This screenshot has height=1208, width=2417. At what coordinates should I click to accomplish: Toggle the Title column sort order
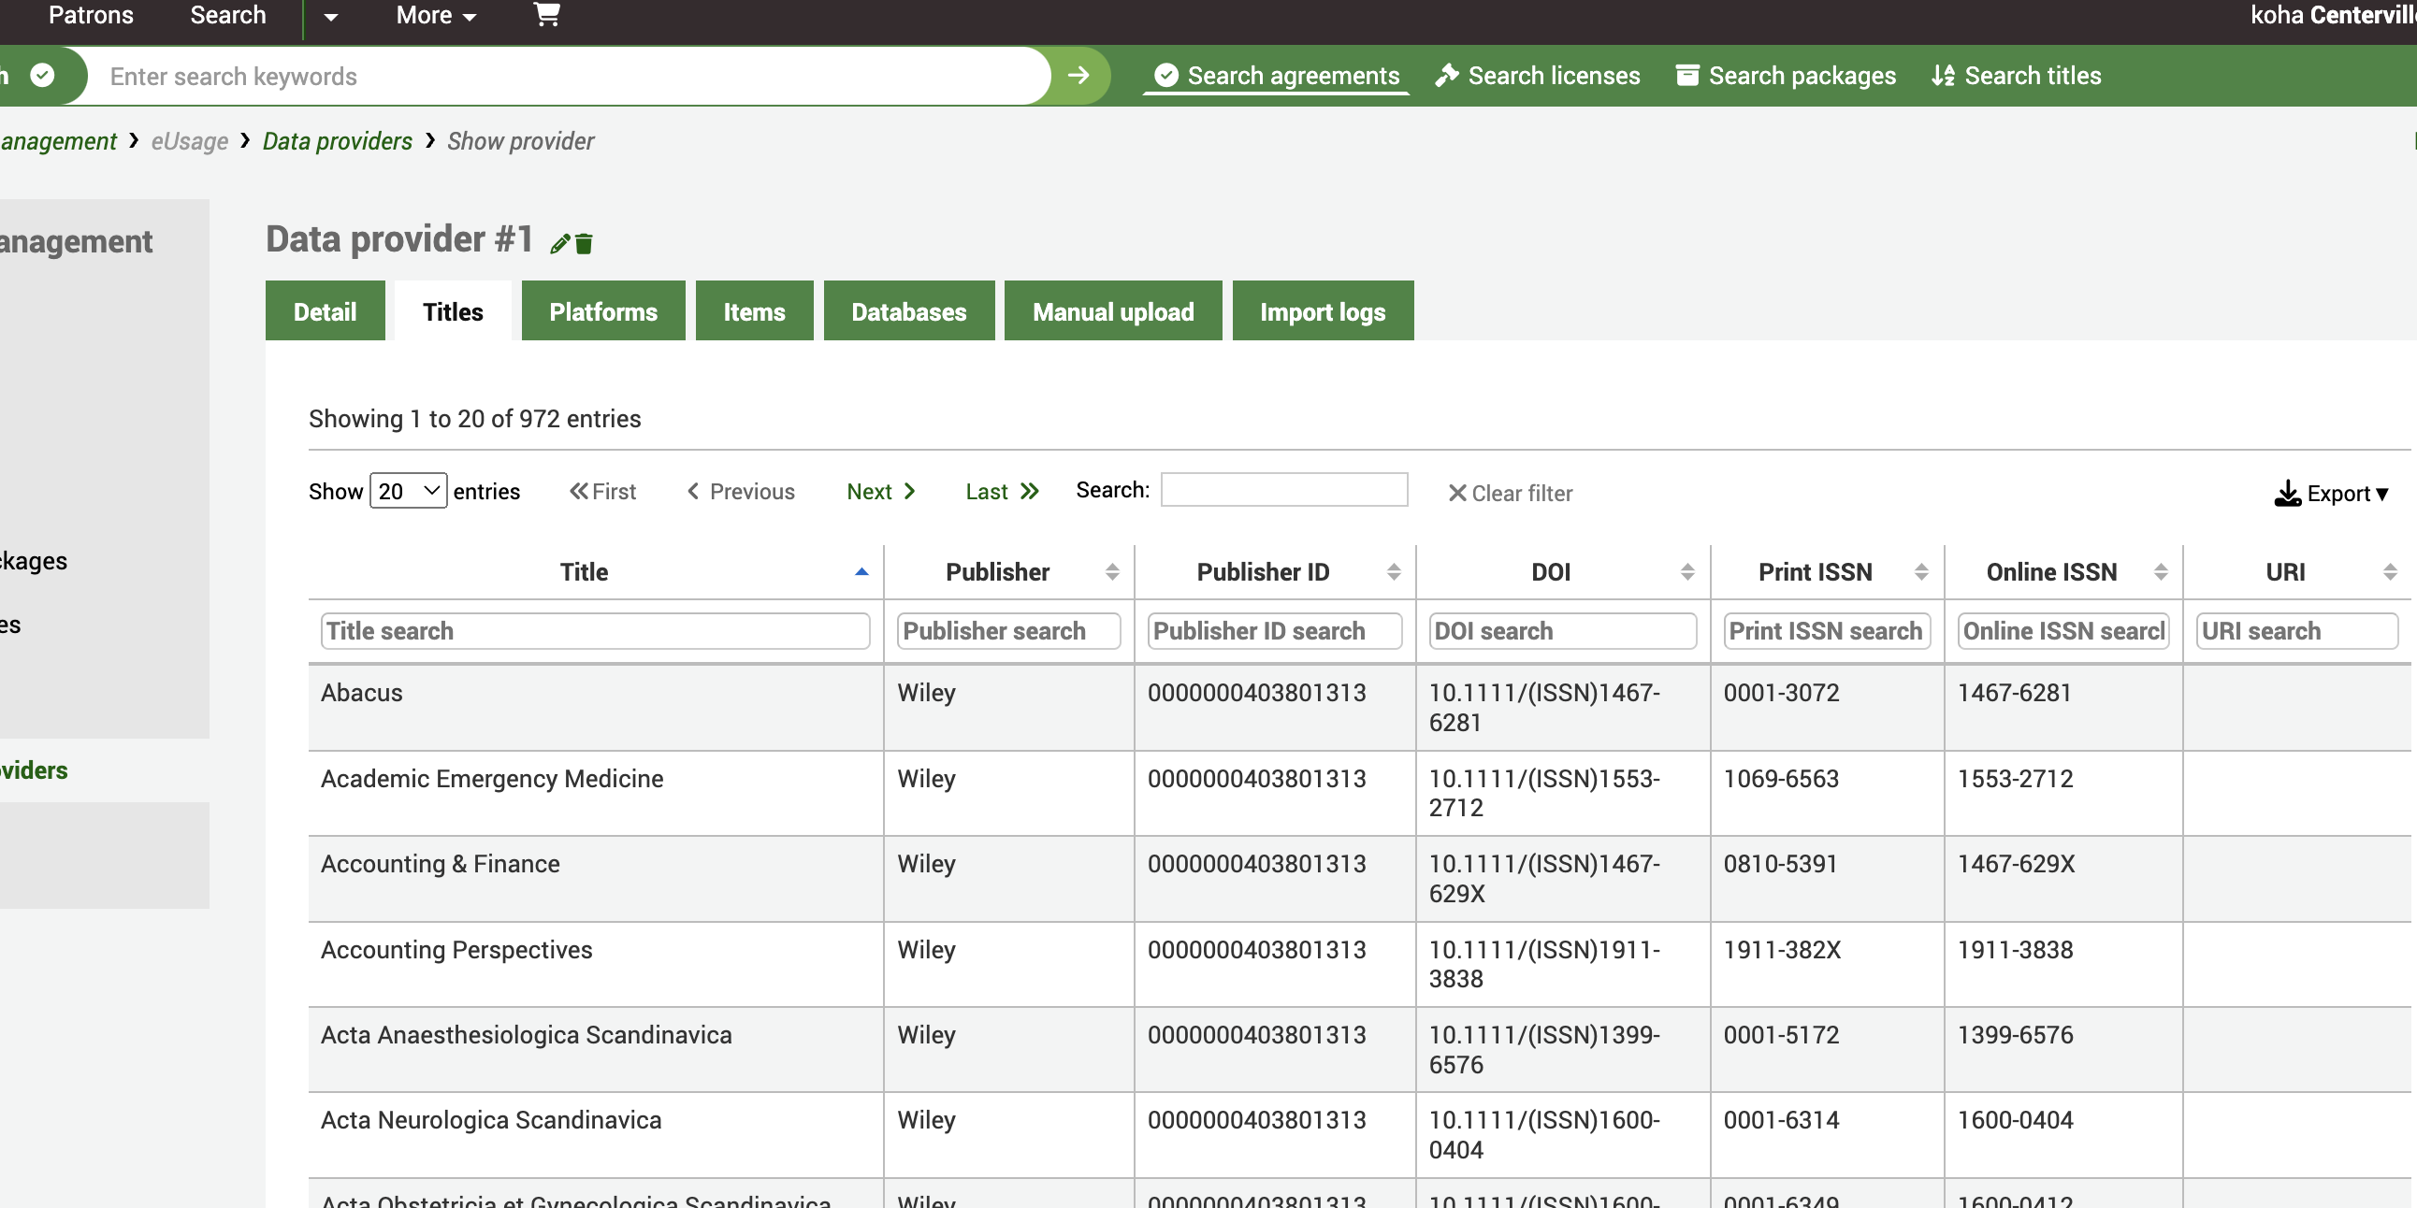click(859, 571)
